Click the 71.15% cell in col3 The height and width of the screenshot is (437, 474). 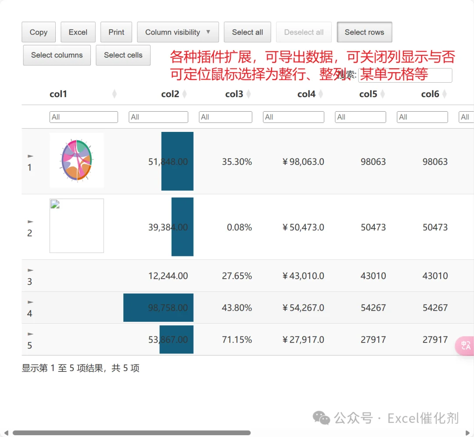point(237,339)
